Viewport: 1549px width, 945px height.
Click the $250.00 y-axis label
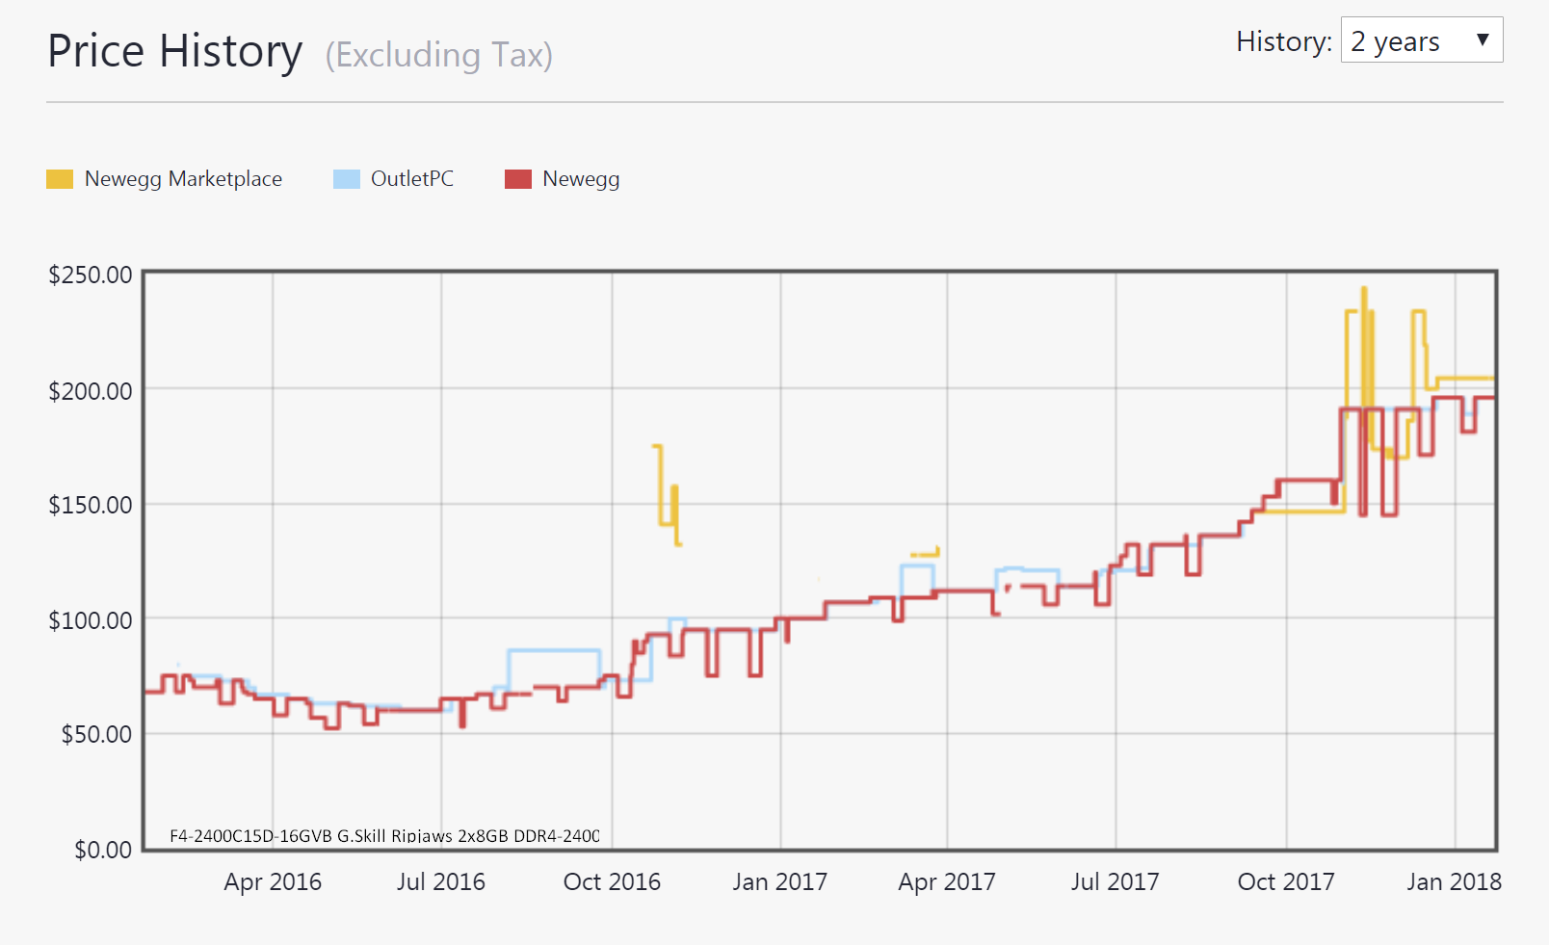click(x=91, y=275)
